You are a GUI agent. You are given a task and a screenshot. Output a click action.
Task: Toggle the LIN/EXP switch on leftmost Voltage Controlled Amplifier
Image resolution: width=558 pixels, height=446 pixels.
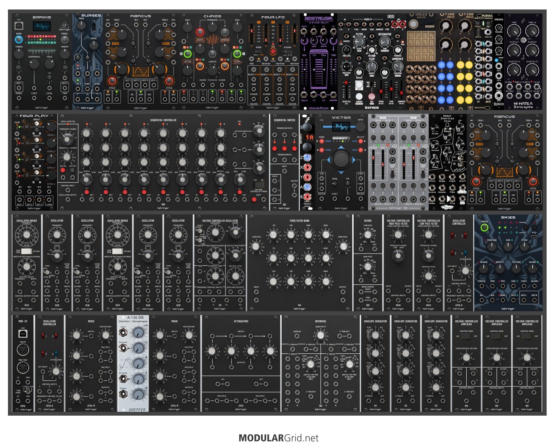(x=466, y=336)
